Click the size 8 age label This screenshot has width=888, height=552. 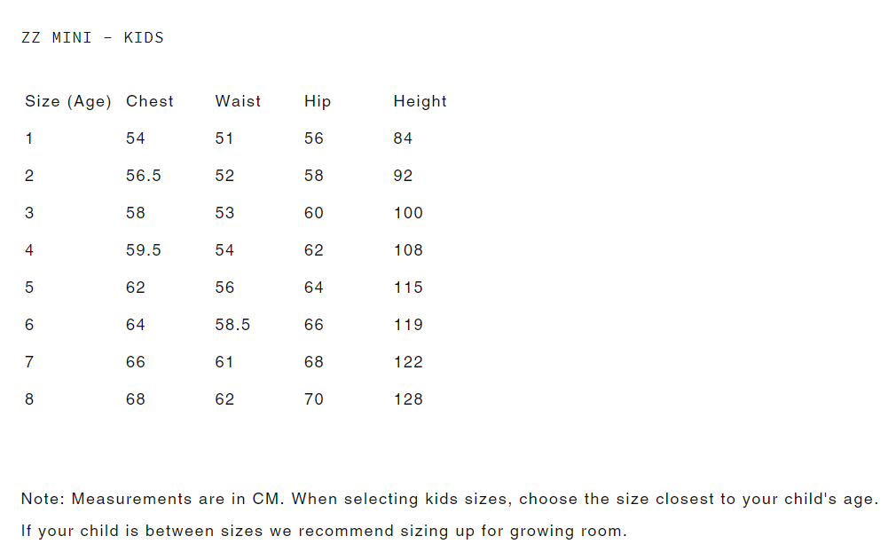[29, 399]
